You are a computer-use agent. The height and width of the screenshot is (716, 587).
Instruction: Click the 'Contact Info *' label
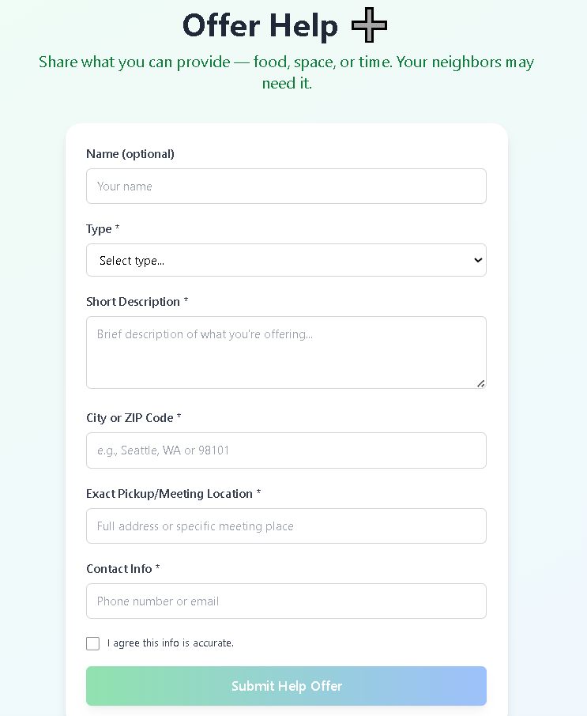coord(122,568)
